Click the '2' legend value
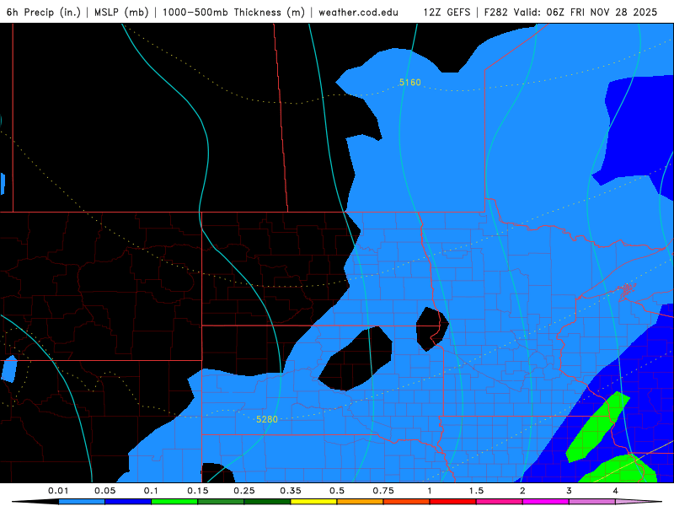674x506 pixels. click(x=522, y=491)
